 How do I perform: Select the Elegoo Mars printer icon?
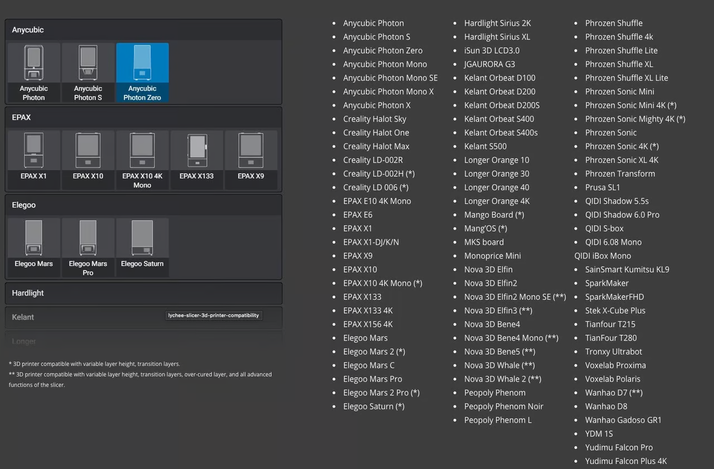pos(34,247)
